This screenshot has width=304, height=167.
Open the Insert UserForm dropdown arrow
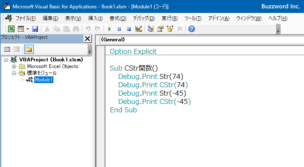[28, 29]
